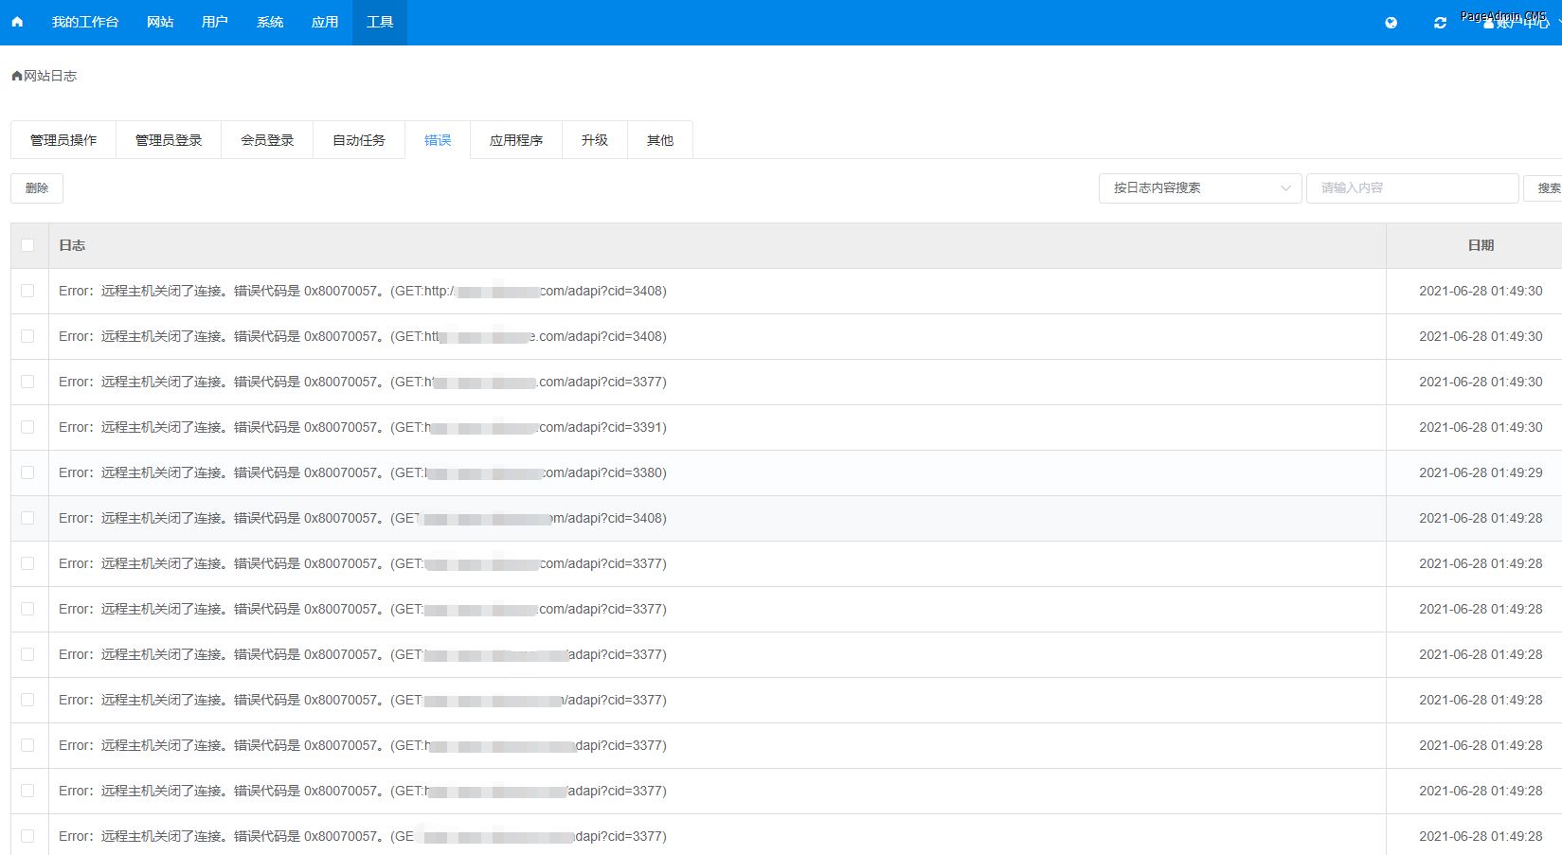Screen dimensions: 1562x855
Task: Switch to the 管理员登录 tab
Action: tap(169, 140)
